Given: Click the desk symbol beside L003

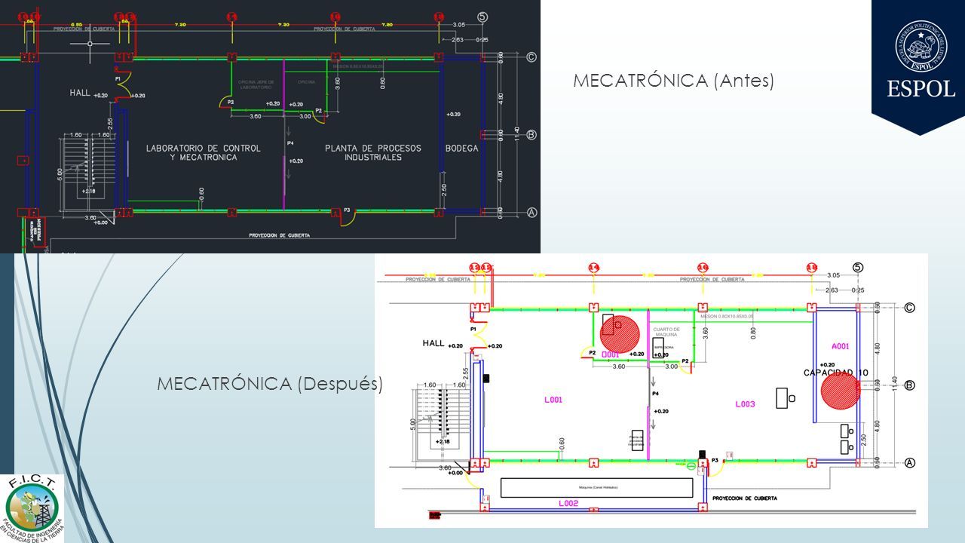Looking at the screenshot, I should (x=784, y=397).
